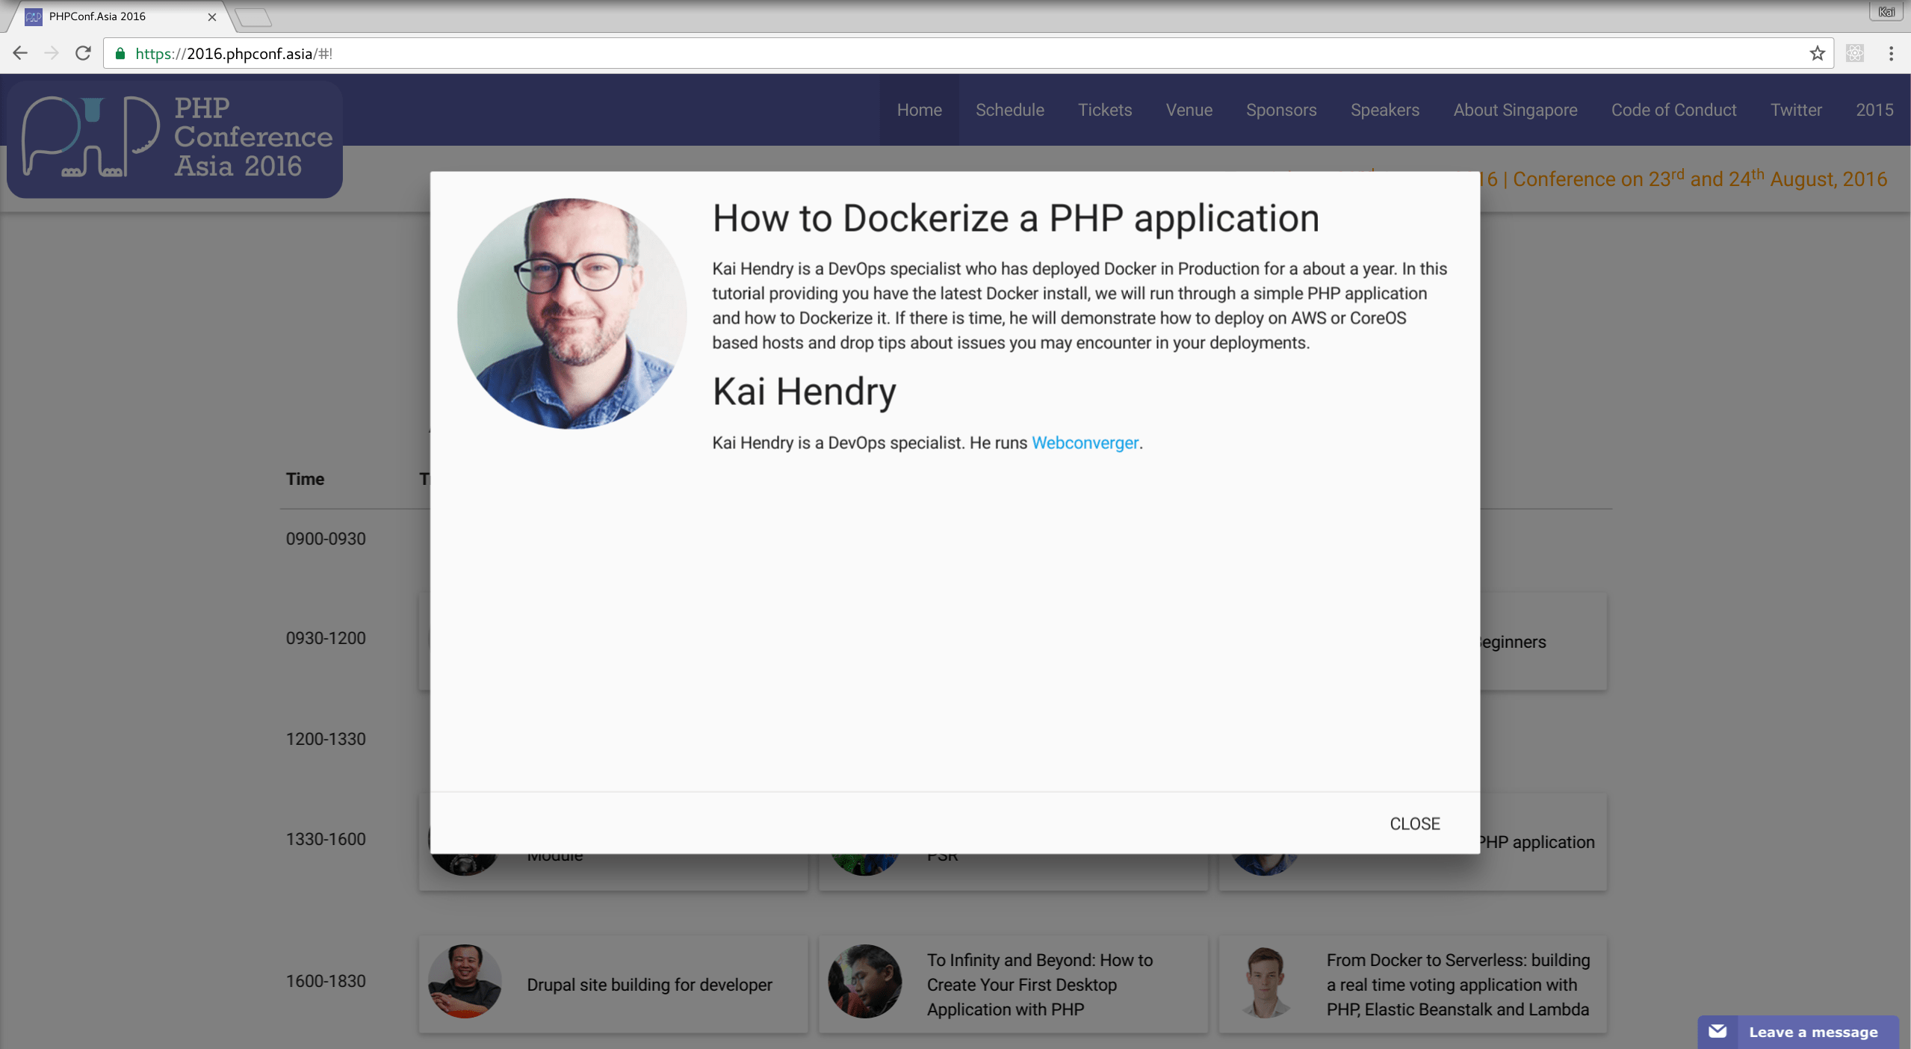The height and width of the screenshot is (1049, 1911).
Task: Click Kai Hendry's circular profile photo
Action: [x=572, y=314]
